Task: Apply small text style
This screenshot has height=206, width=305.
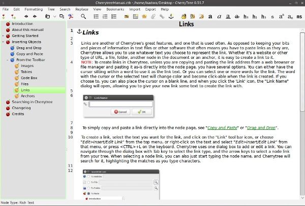Action: tap(272, 17)
